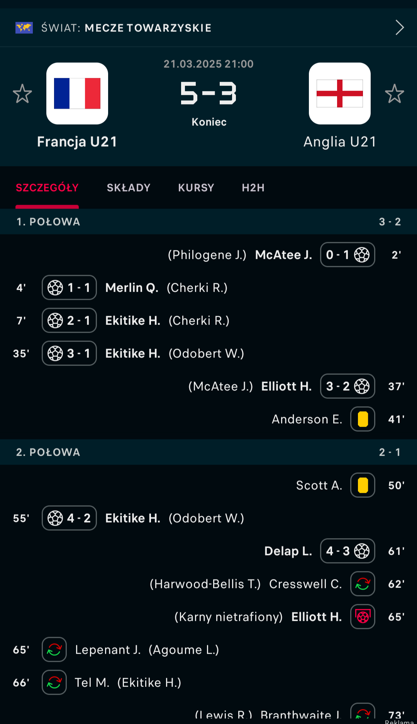Click Scott A. yellow card icon
Image resolution: width=417 pixels, height=724 pixels.
pyautogui.click(x=363, y=485)
